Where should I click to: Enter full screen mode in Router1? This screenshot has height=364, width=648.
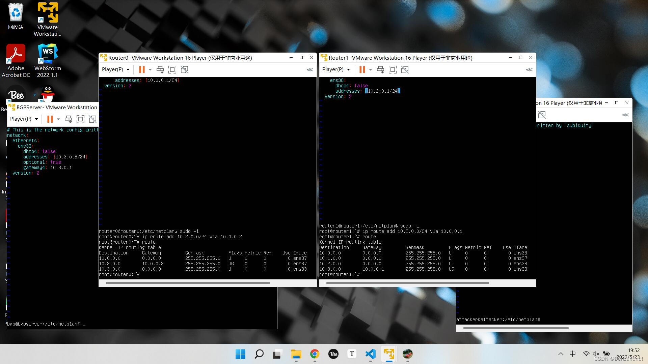393,70
